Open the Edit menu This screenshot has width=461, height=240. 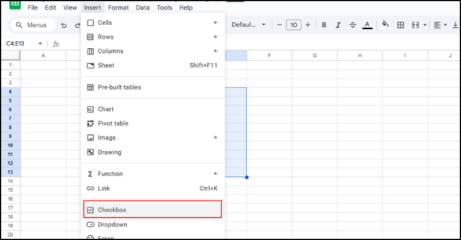point(51,7)
